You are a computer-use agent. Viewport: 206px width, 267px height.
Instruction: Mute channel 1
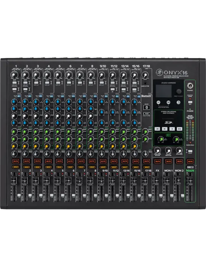tap(16, 161)
